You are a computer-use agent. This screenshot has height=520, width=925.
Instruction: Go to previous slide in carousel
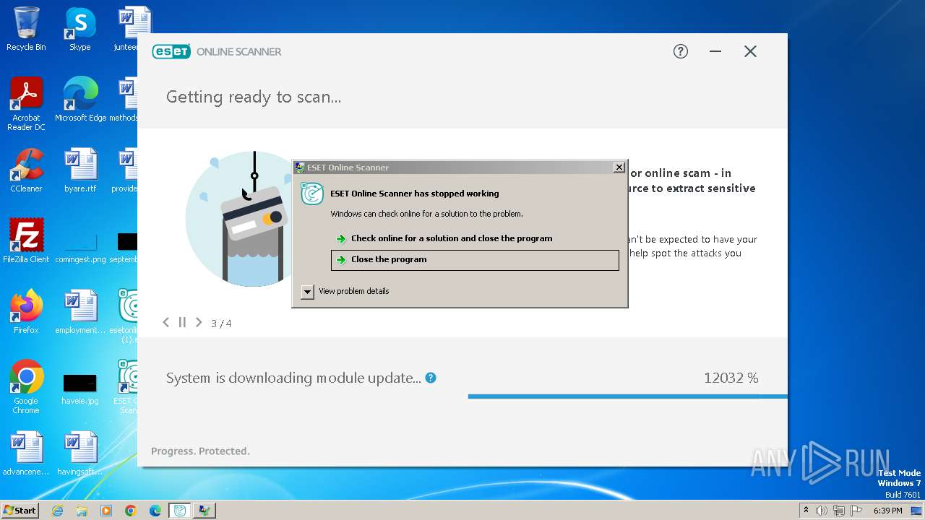(x=165, y=323)
